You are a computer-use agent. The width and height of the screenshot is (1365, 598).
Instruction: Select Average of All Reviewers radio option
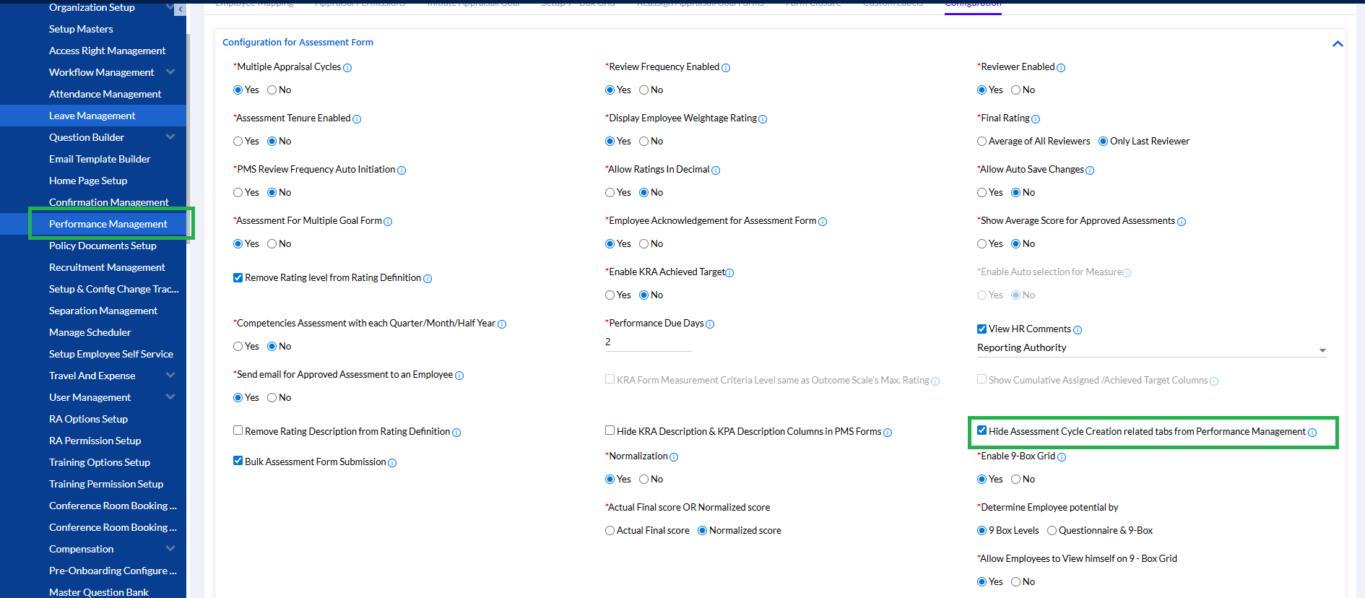[x=981, y=142]
